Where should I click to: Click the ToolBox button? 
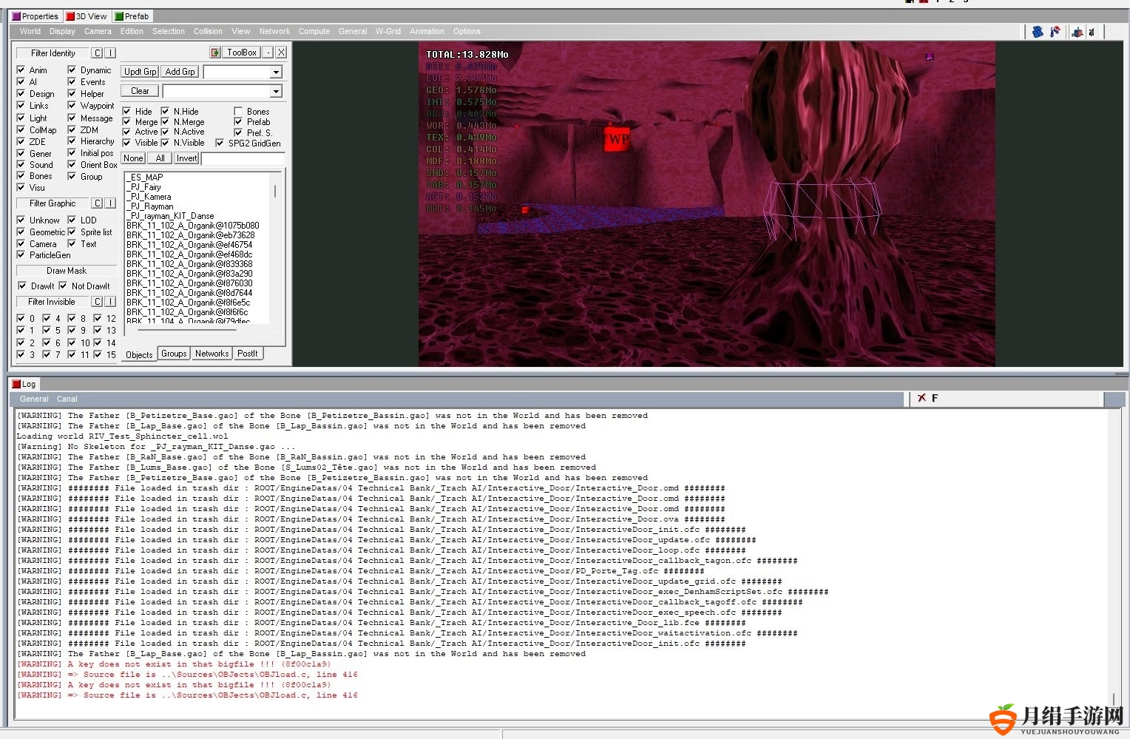coord(242,53)
